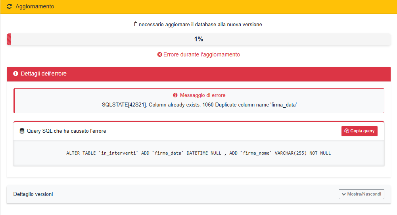Click the 1% progress bar label

tap(199, 39)
